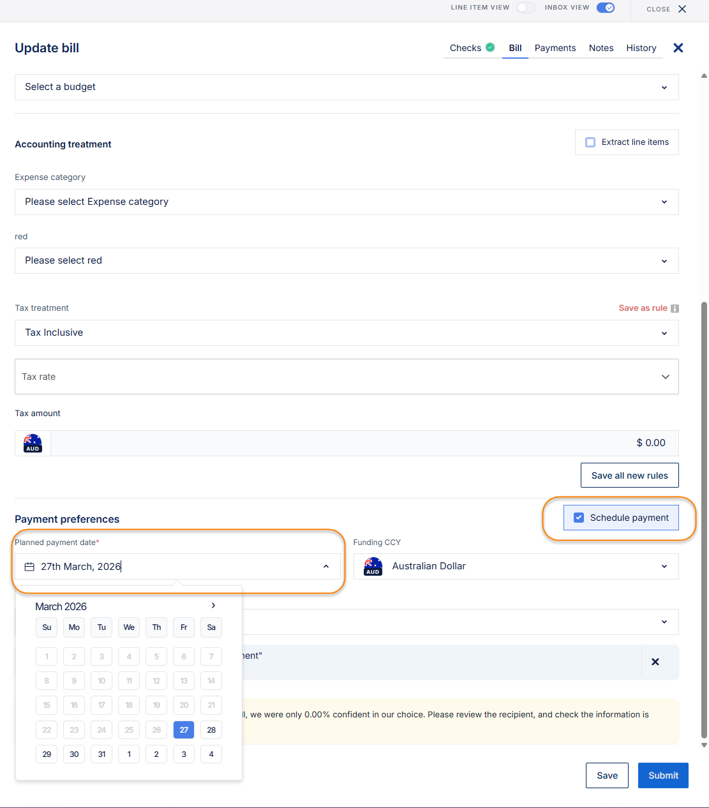
Task: Click the top-bar CLOSE X icon
Action: click(682, 9)
